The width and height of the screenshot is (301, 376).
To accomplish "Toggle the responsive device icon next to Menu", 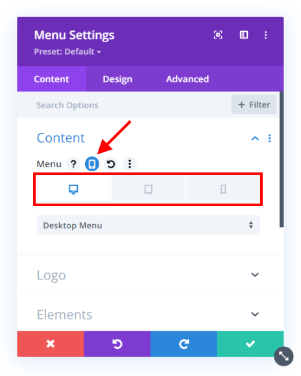I will [x=92, y=164].
